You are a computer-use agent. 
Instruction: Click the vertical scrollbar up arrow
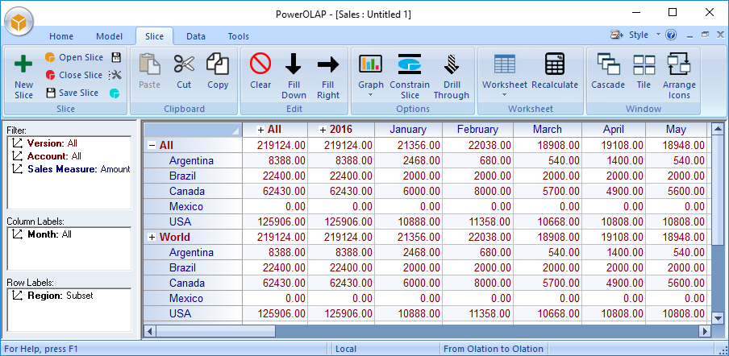point(718,129)
